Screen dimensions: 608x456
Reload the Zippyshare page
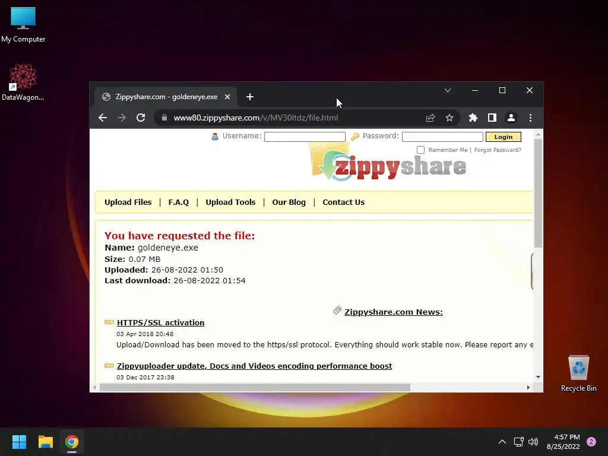click(x=141, y=118)
